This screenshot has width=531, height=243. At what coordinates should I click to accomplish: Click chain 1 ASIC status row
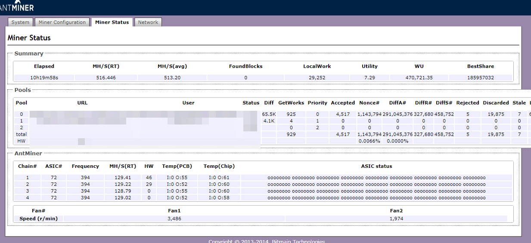tap(376, 178)
